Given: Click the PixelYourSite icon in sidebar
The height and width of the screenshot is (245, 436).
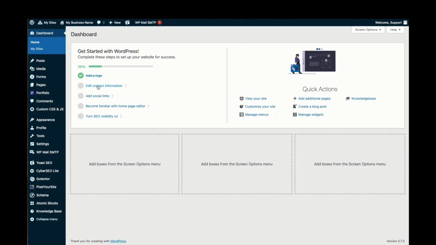Looking at the screenshot, I should click(x=32, y=187).
